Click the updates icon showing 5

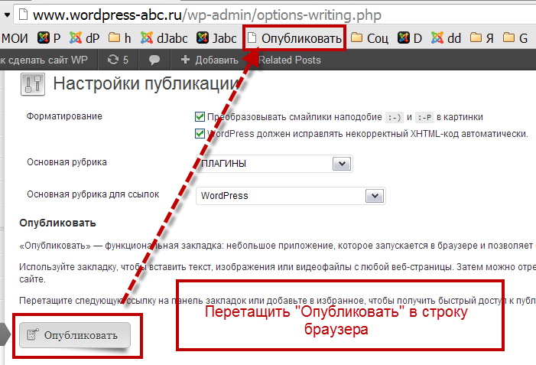click(x=119, y=60)
